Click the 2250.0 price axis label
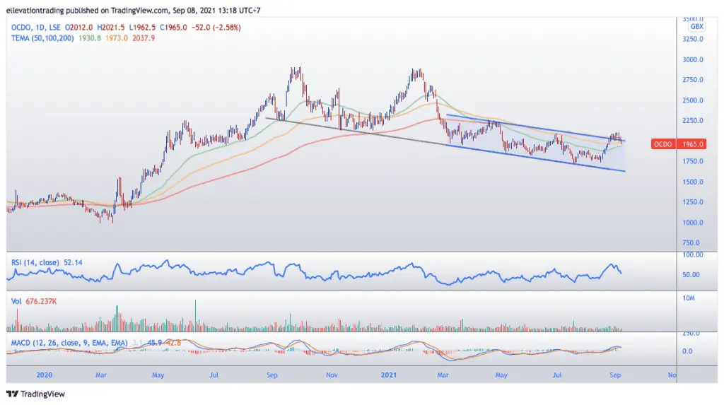 pyautogui.click(x=693, y=121)
